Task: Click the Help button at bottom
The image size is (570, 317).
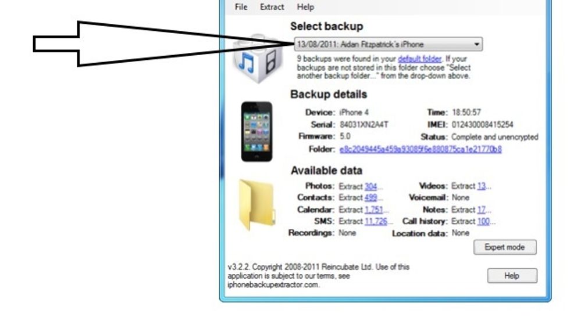Action: coord(512,276)
